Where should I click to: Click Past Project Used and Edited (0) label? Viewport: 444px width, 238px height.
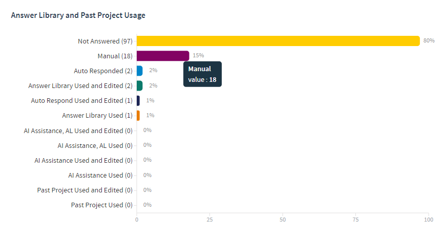pos(84,190)
